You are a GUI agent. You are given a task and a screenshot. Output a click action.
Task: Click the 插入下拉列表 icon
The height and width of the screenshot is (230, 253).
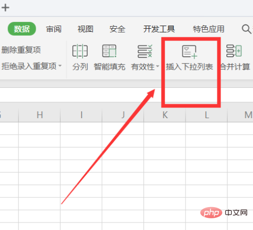tap(190, 52)
